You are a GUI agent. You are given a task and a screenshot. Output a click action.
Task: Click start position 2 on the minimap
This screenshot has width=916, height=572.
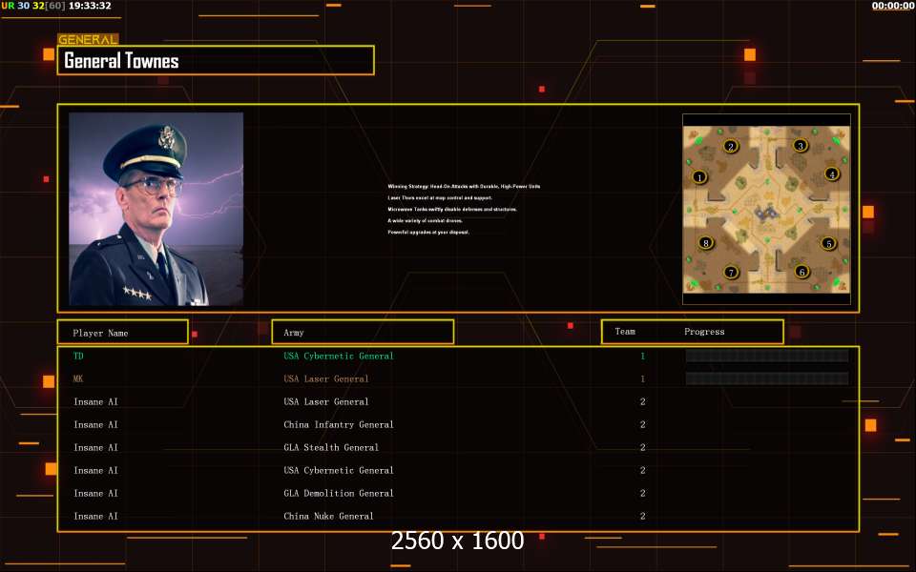[731, 146]
